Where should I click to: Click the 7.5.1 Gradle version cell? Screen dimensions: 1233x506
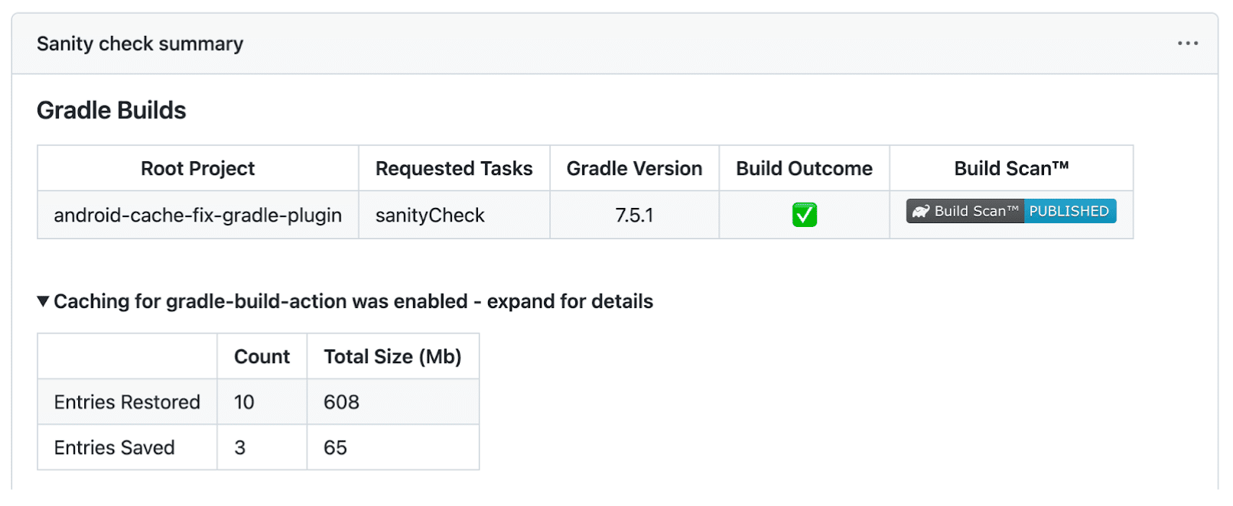point(634,215)
